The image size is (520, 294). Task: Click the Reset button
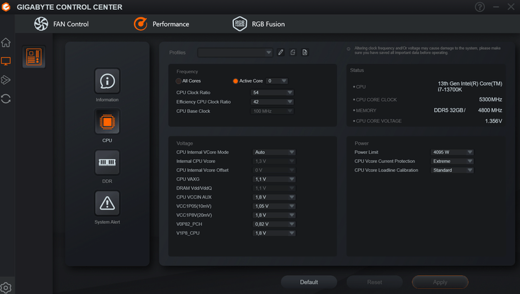click(374, 282)
